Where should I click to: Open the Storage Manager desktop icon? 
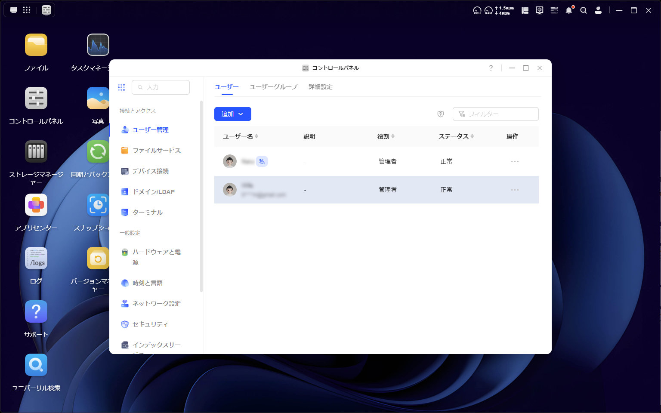click(x=36, y=151)
